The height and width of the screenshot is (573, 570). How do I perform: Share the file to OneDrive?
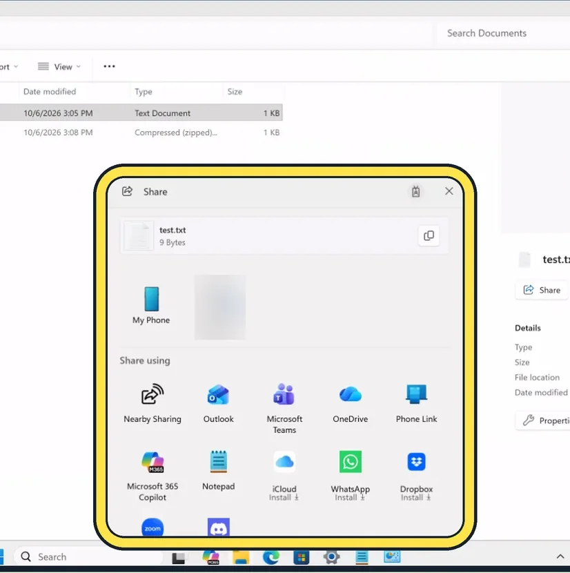(x=350, y=403)
